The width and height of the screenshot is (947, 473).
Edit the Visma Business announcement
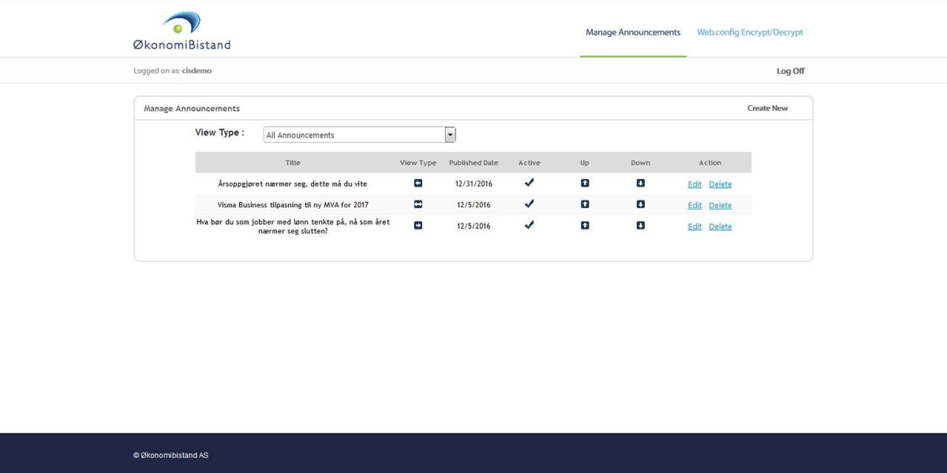pos(694,204)
